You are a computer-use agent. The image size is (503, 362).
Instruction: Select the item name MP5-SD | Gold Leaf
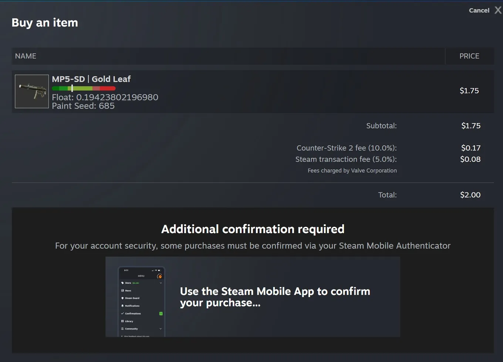[91, 79]
